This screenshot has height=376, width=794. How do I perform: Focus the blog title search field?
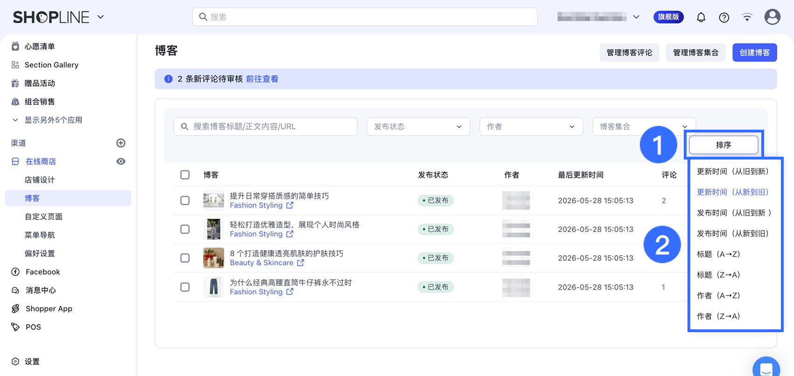click(265, 126)
